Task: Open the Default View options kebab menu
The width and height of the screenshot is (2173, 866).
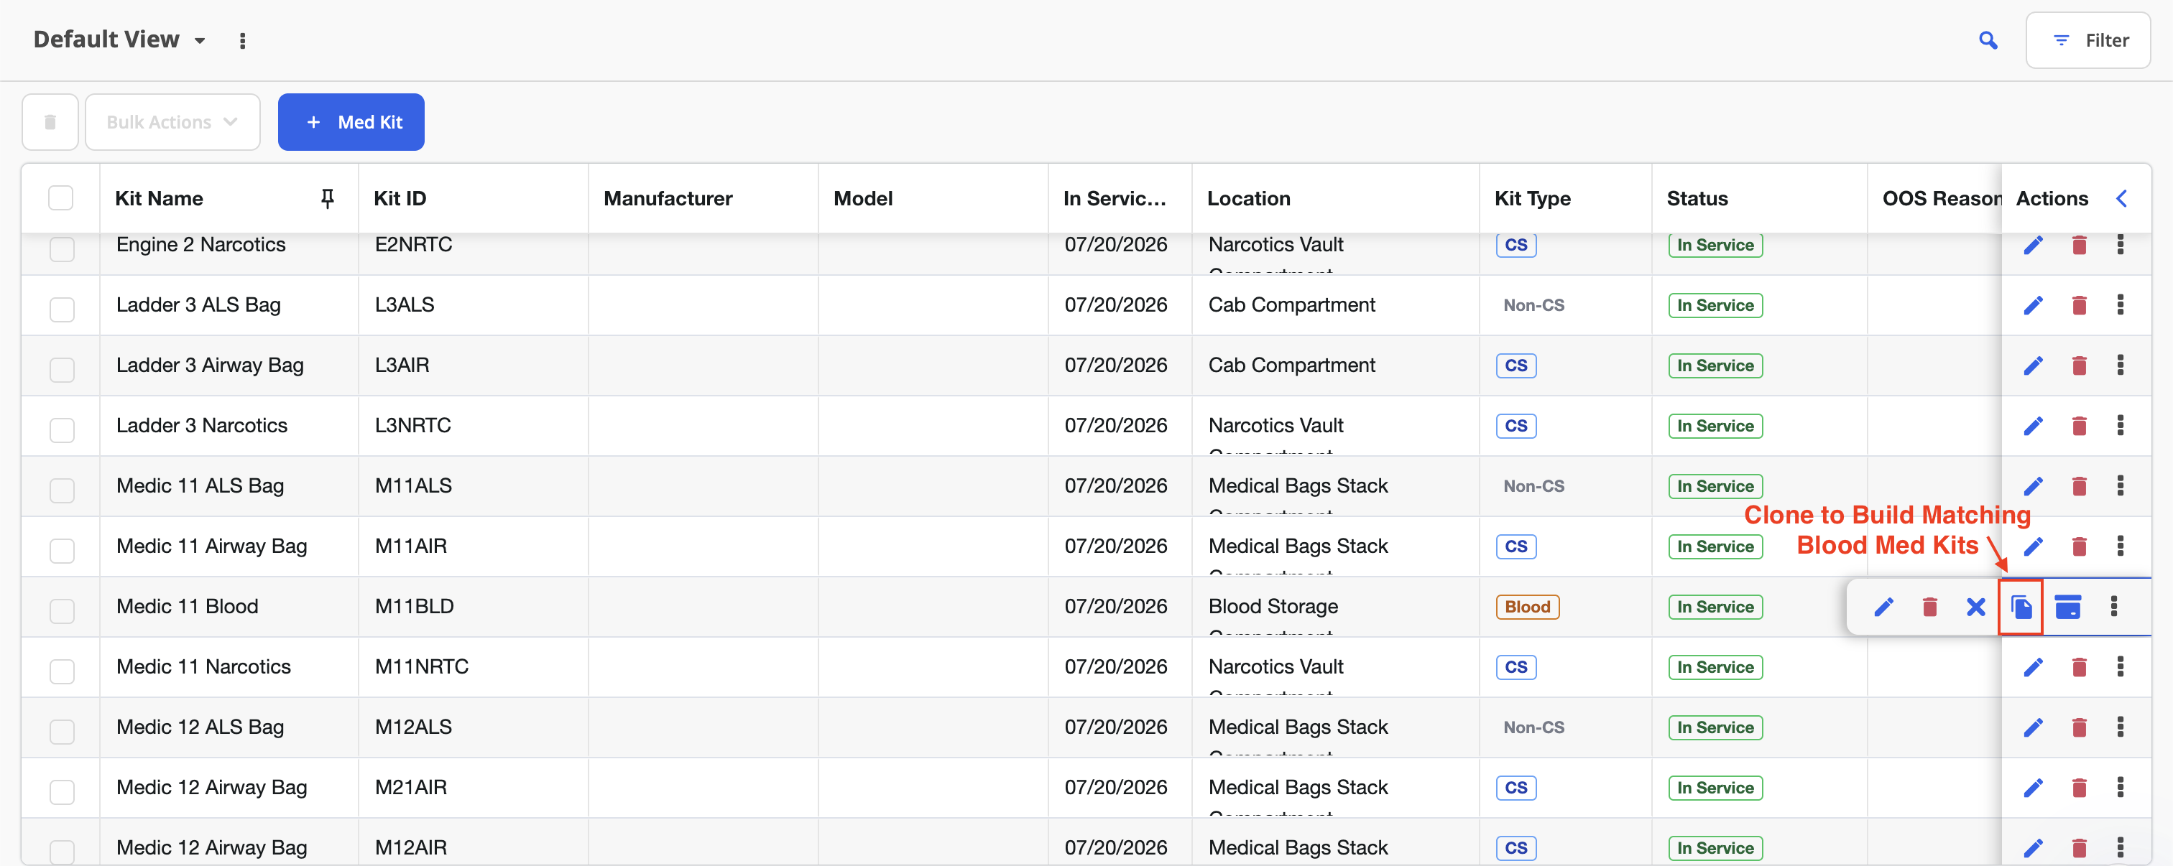Action: (242, 40)
